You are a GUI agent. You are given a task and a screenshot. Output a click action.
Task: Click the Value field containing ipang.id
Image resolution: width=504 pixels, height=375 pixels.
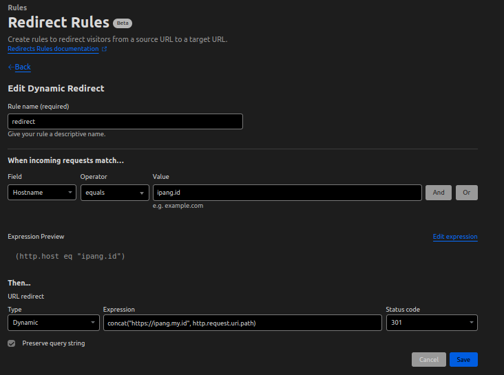(x=287, y=193)
